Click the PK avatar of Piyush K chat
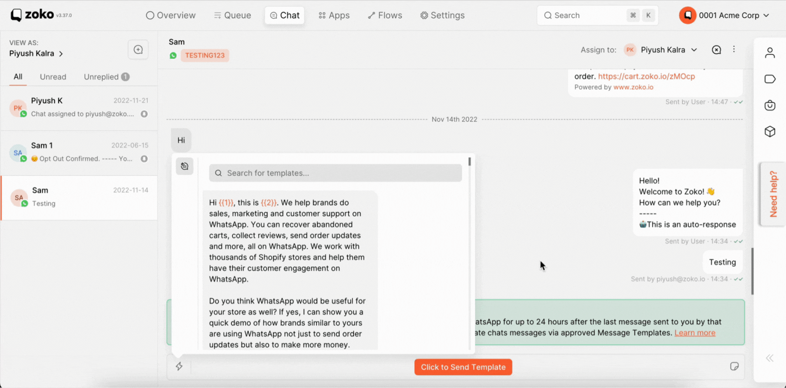Image resolution: width=786 pixels, height=388 pixels. tap(18, 108)
